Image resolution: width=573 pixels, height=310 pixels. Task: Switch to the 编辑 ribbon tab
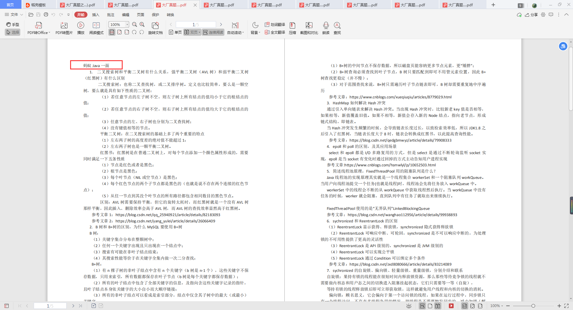(126, 15)
